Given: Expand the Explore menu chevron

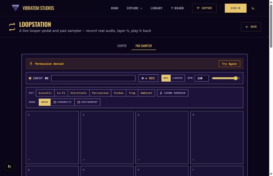Looking at the screenshot, I should (141, 8).
